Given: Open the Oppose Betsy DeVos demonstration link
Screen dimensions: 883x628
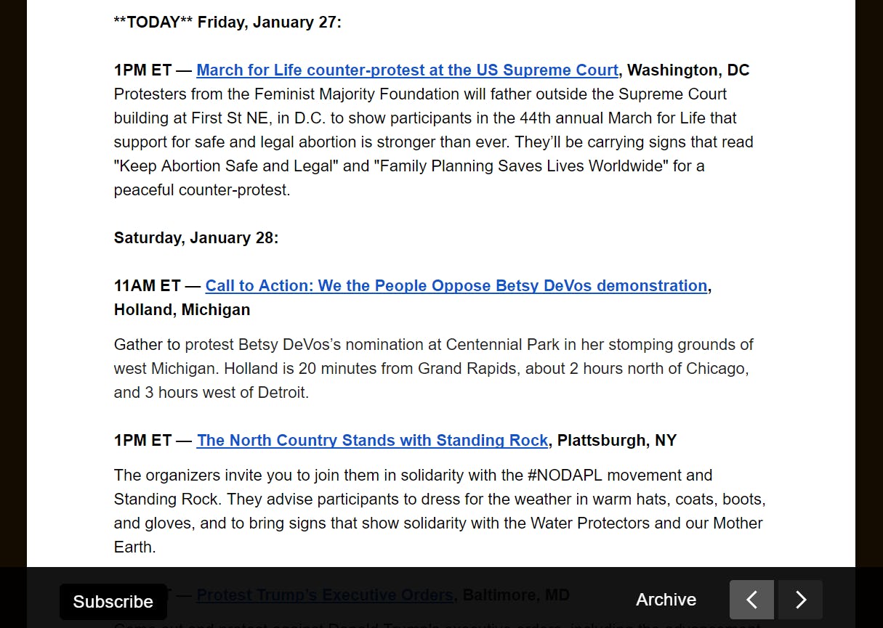Looking at the screenshot, I should coord(456,286).
